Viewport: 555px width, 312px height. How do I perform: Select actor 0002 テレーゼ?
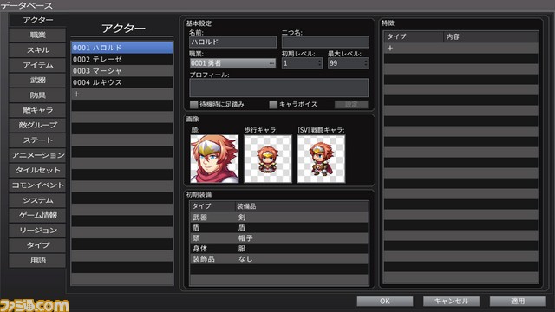[122, 60]
